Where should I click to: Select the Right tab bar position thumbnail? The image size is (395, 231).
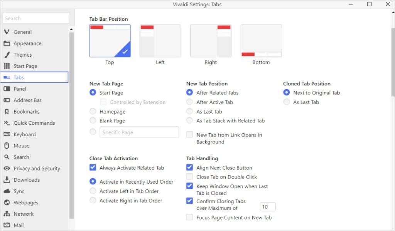tap(211, 41)
